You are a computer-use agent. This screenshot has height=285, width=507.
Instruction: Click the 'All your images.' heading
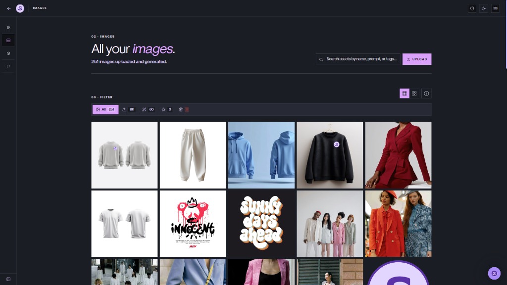pyautogui.click(x=133, y=49)
